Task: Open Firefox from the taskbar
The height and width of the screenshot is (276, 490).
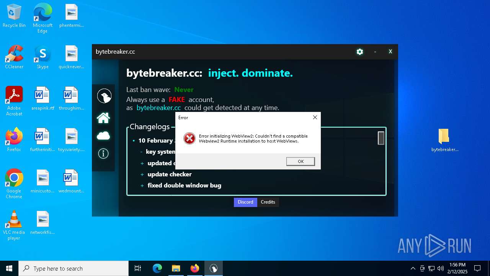Action: pos(194,268)
